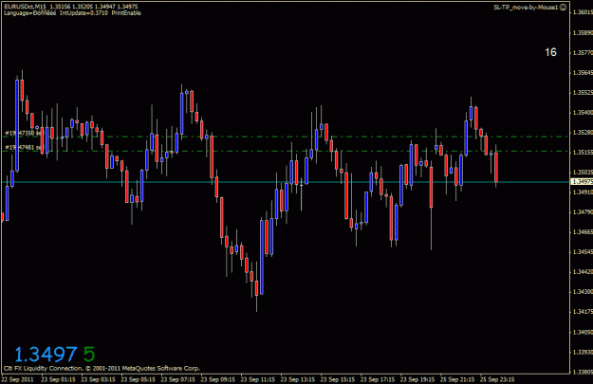This screenshot has width=593, height=384.
Task: Click the 1.35400 price scale value
Action: 583,113
